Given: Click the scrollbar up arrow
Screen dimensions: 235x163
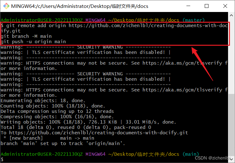Looking at the screenshot, I should [231, 15].
